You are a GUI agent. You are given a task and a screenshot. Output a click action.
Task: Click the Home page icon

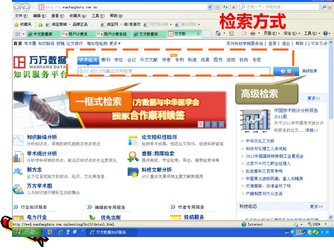pyautogui.click(x=218, y=34)
